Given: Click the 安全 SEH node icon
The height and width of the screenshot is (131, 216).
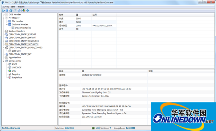Looking at the screenshot, I should (10, 51).
